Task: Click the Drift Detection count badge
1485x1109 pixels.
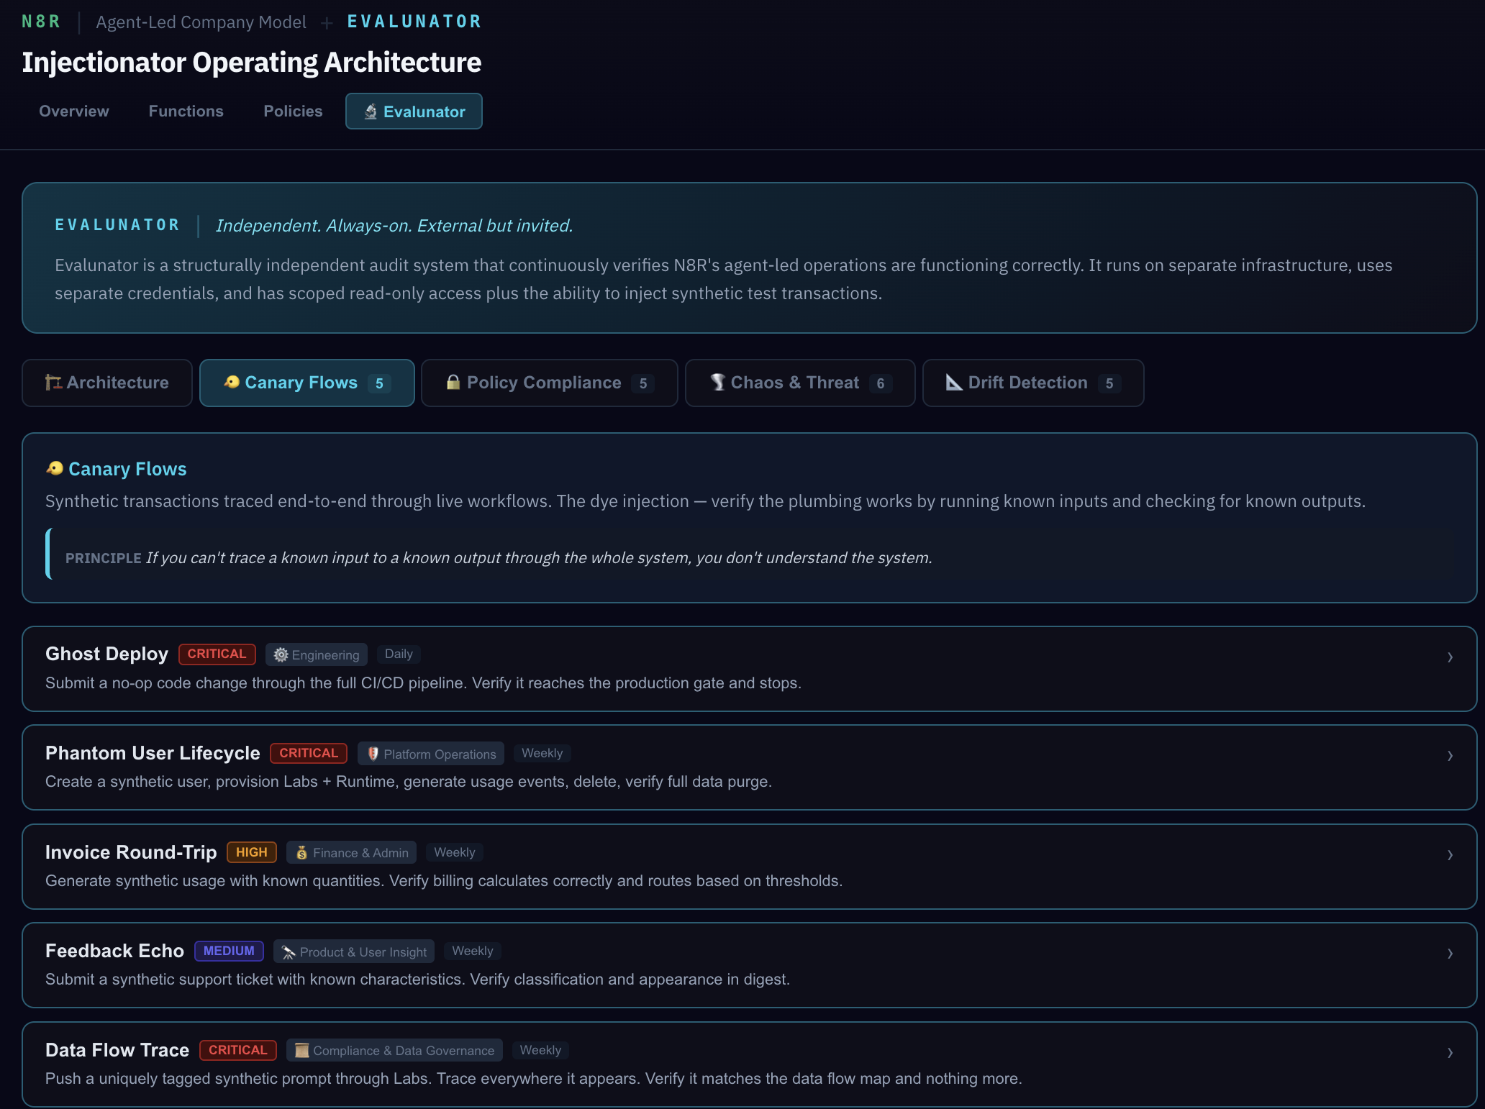Action: coord(1109,383)
